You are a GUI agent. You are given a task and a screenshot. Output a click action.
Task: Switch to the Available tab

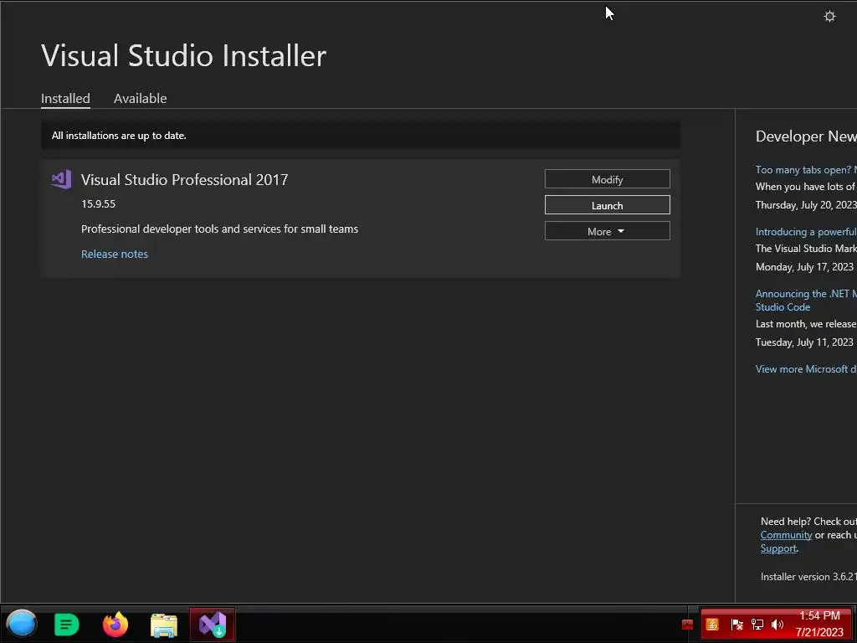(x=140, y=99)
